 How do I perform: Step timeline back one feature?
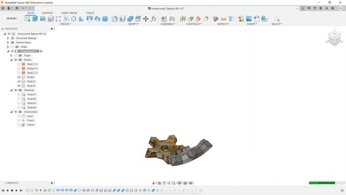click(8, 190)
